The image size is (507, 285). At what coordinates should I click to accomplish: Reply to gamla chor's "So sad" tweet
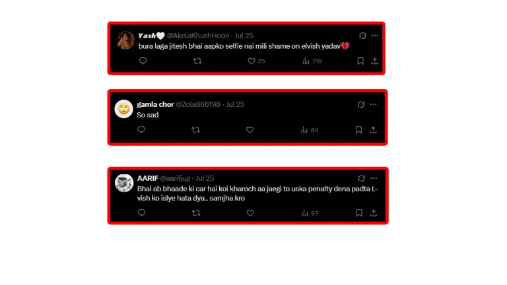point(141,130)
